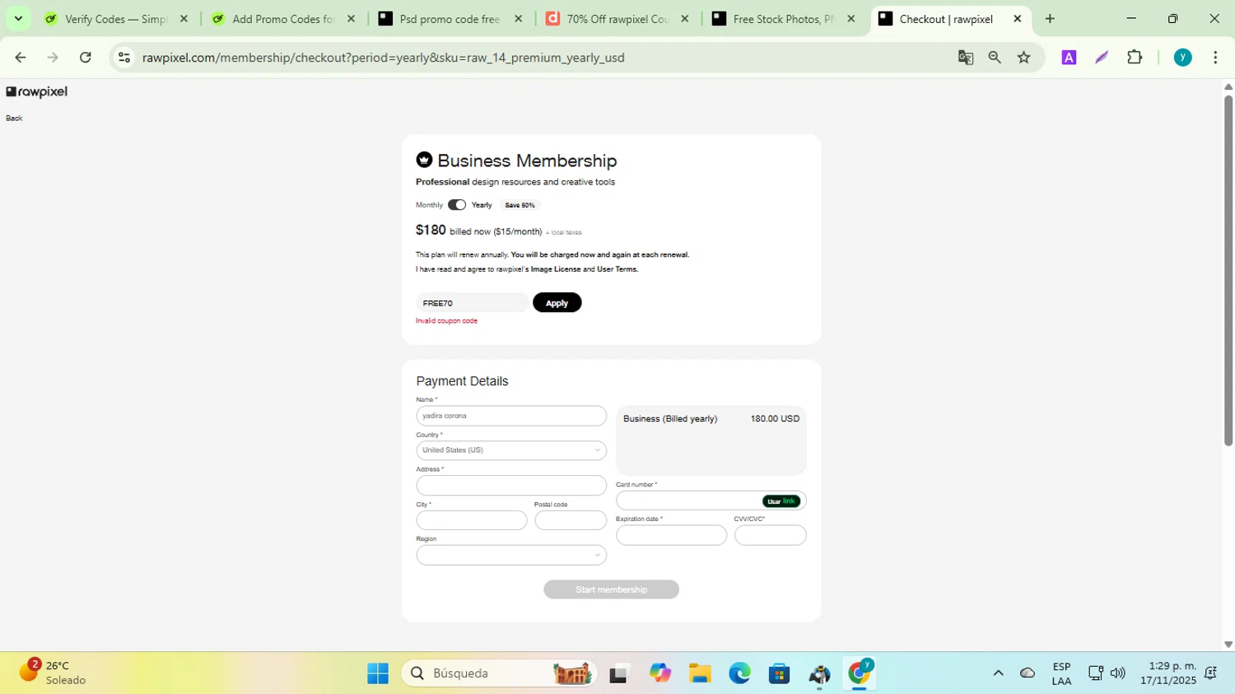Click the Name input field
This screenshot has width=1235, height=694.
[511, 416]
